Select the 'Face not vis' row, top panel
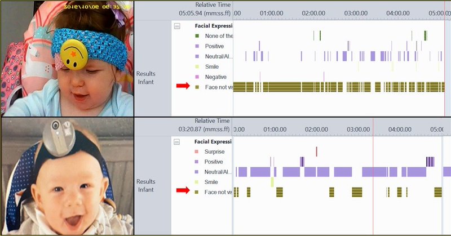Screen dimensions: 451x236 pyautogui.click(x=219, y=87)
